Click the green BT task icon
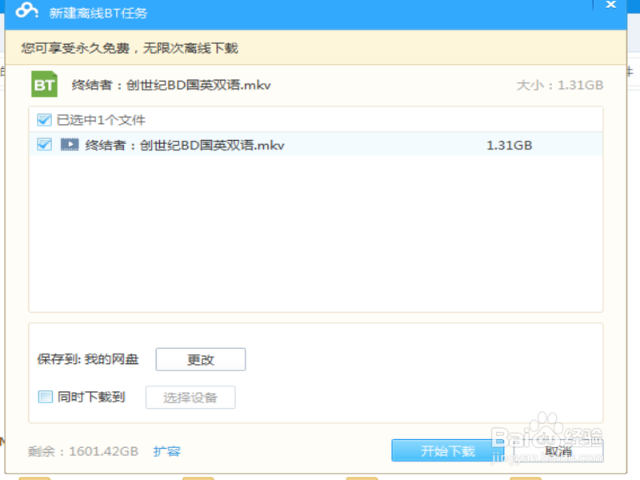This screenshot has height=480, width=640. (44, 83)
